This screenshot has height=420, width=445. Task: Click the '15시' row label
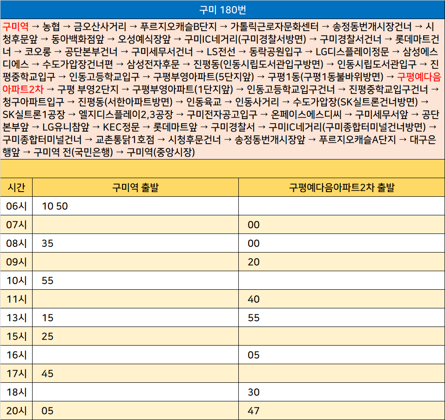tap(16, 336)
